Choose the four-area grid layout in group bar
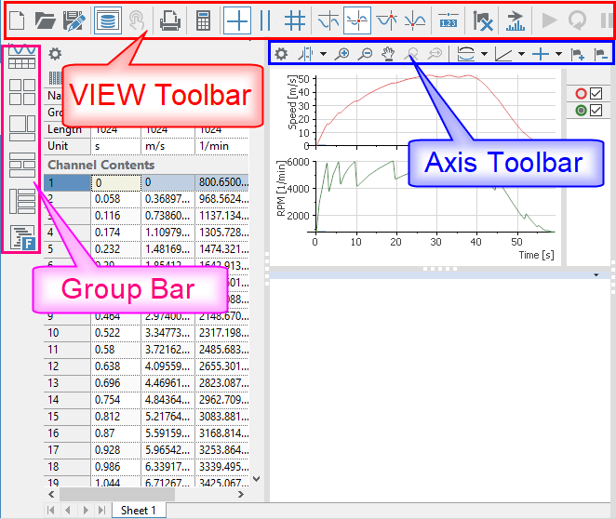This screenshot has width=616, height=519. (x=21, y=91)
